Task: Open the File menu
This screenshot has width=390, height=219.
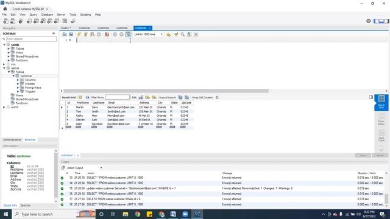Action: 4,15
